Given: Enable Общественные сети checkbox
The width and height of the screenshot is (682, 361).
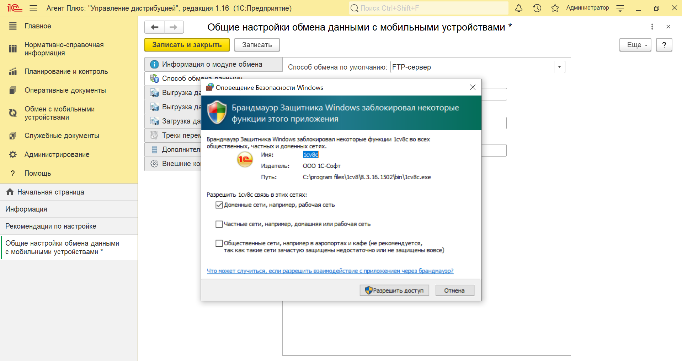Looking at the screenshot, I should click(219, 243).
